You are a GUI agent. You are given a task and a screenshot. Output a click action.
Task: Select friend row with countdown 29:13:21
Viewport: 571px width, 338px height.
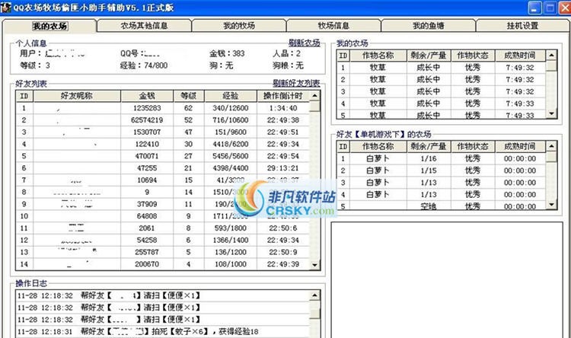[x=163, y=168]
